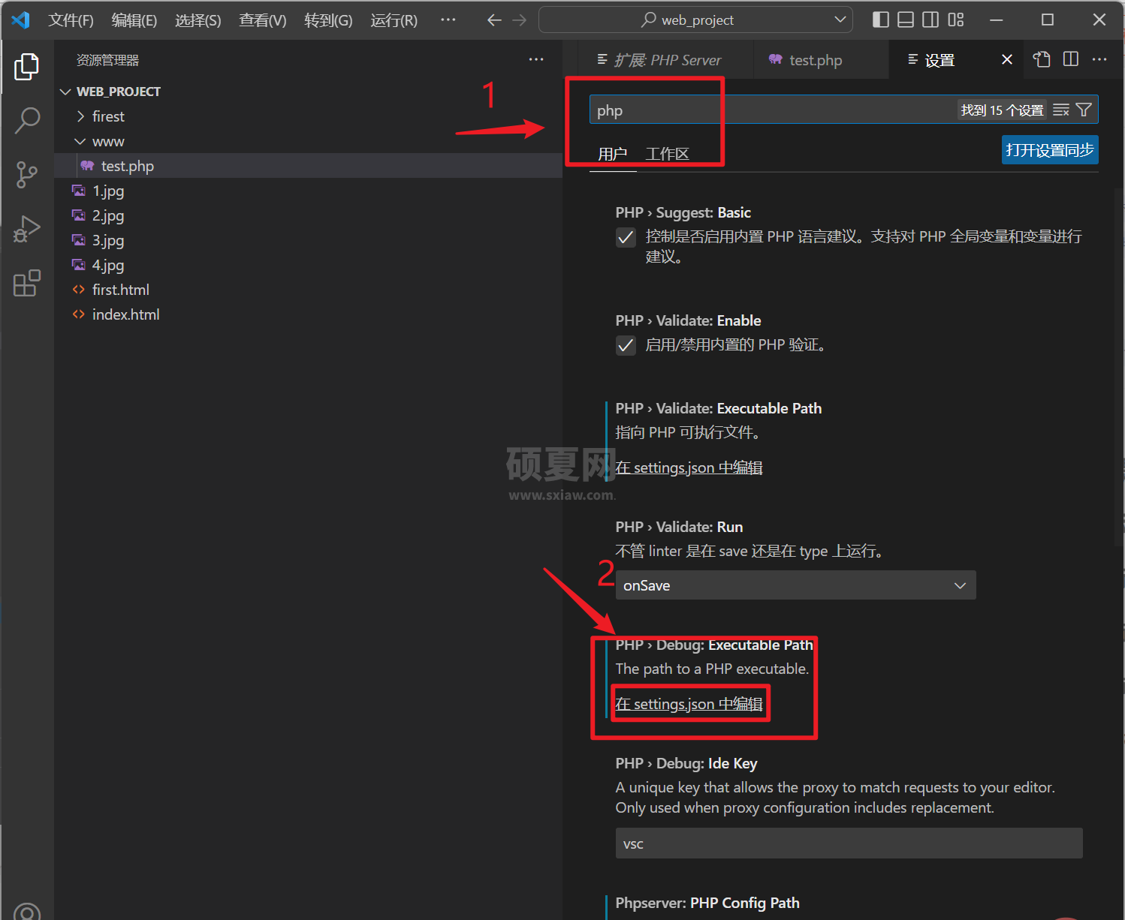
Task: Toggle secondary sidebar layout icon
Action: (x=930, y=20)
